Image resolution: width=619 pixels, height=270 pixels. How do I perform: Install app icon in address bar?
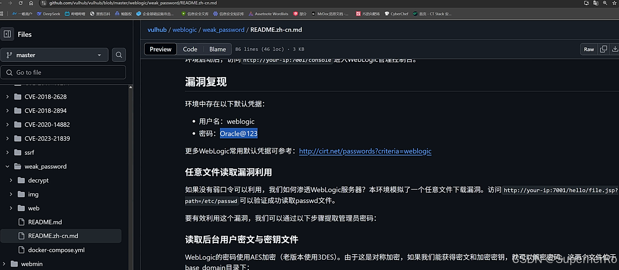point(586,3)
